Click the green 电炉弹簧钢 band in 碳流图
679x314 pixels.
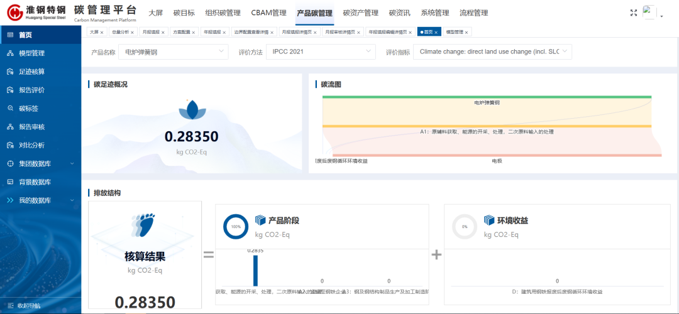coord(487,97)
